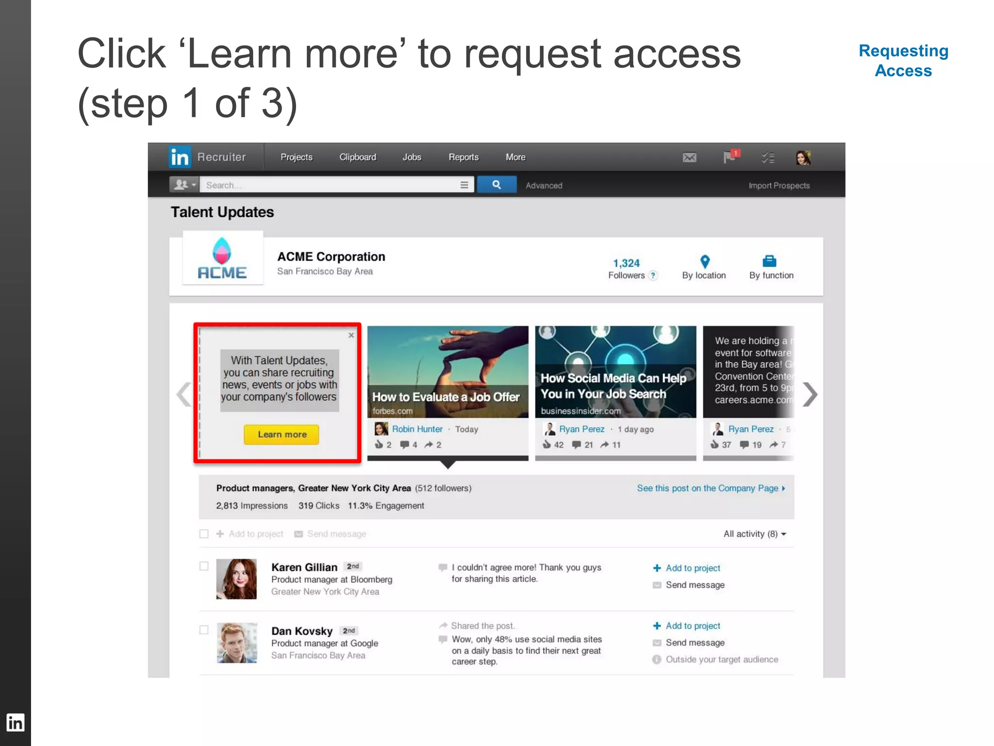This screenshot has width=994, height=746.
Task: Click the Search input field
Action: (330, 185)
